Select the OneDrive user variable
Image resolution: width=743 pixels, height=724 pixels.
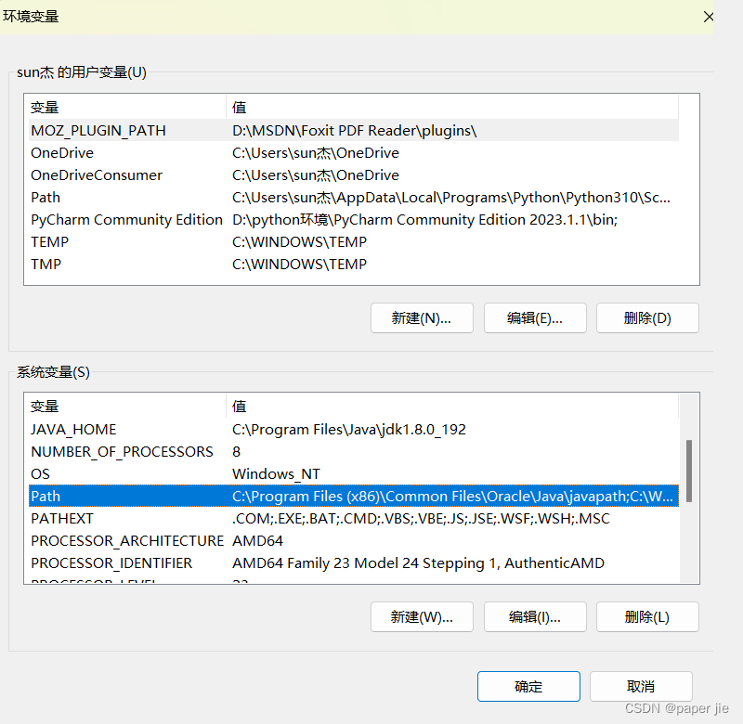pos(354,152)
